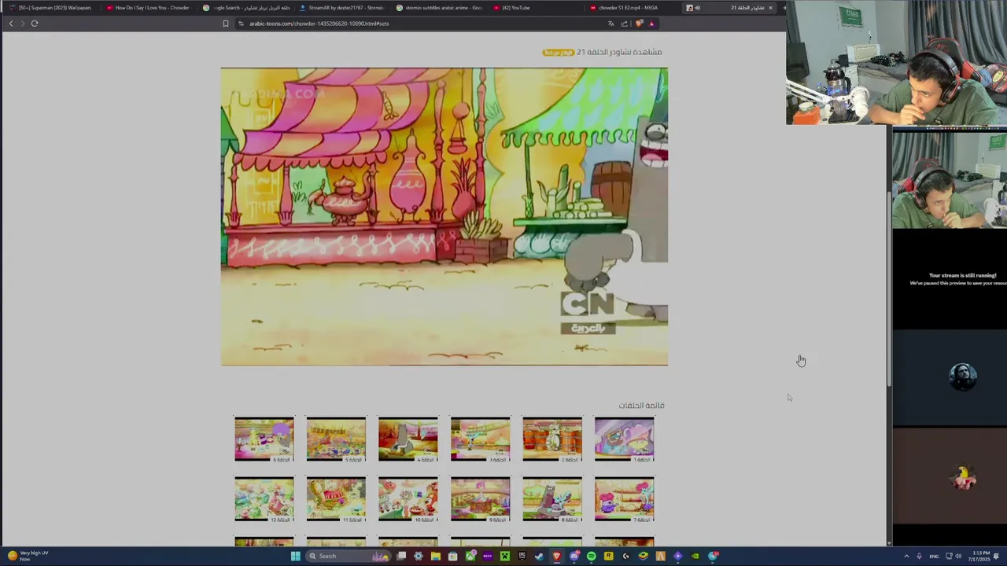This screenshot has width=1007, height=566.
Task: Open episode 4 thumbnail
Action: pos(408,439)
